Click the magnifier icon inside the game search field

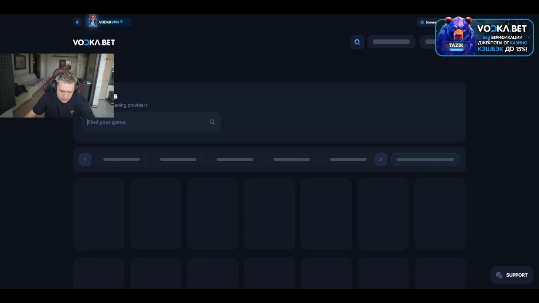pos(212,122)
